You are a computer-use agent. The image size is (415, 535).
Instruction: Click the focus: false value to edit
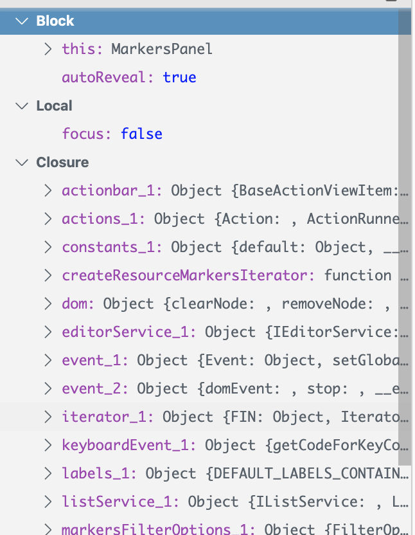(142, 134)
